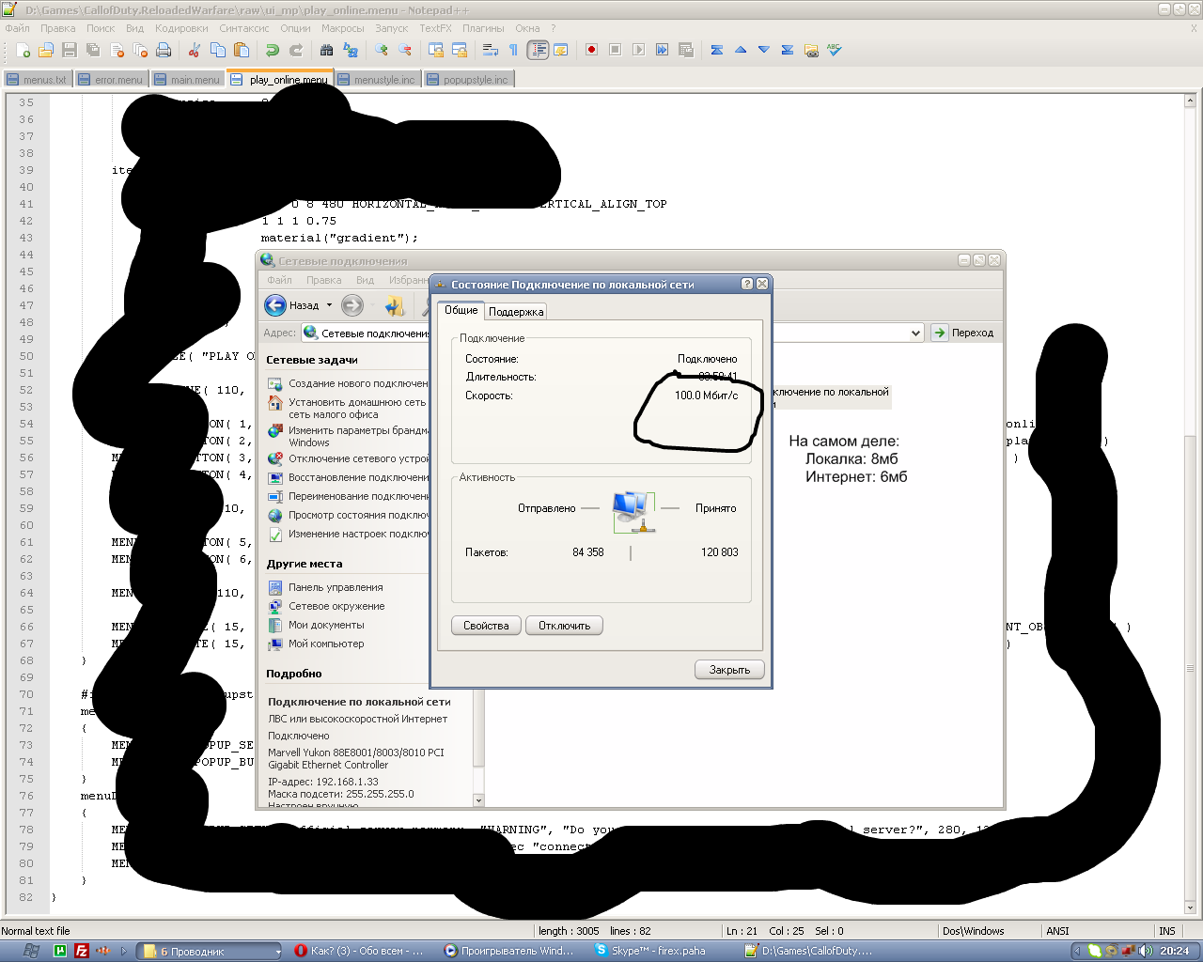Click the Paste clipboard icon
Screen dimensions: 1203x962
click(x=242, y=50)
